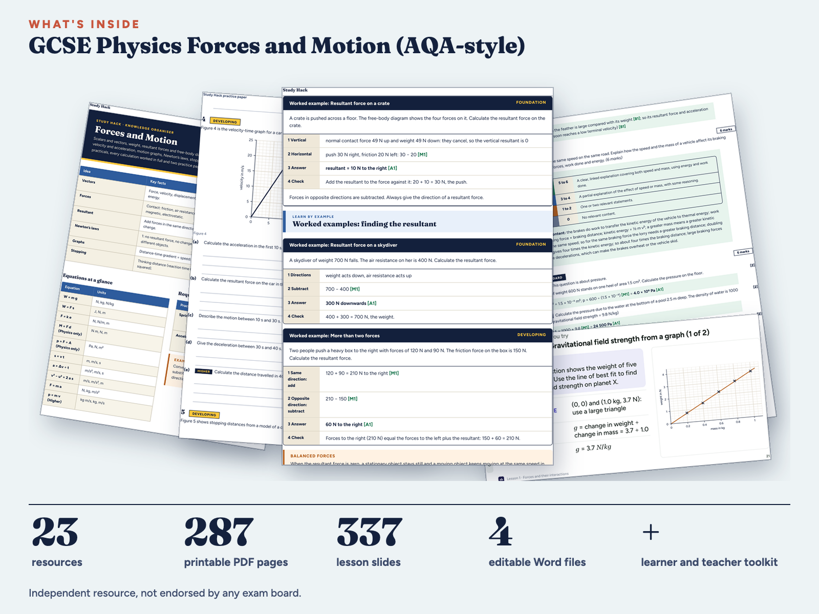Click the independent resource disclaimer text
819x614 pixels.
[x=165, y=594]
